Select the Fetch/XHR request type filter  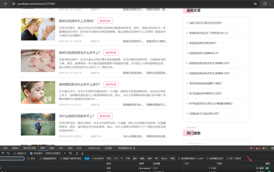point(98,159)
